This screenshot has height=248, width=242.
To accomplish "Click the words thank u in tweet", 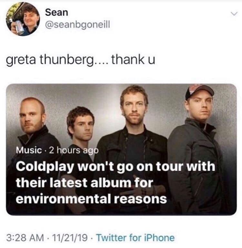I will [133, 60].
